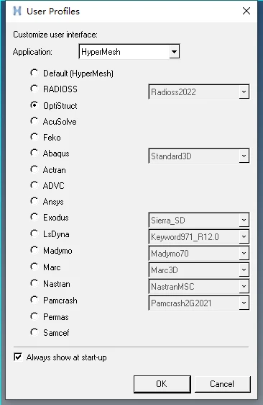
Task: Click the Cancel button
Action: pos(222,384)
